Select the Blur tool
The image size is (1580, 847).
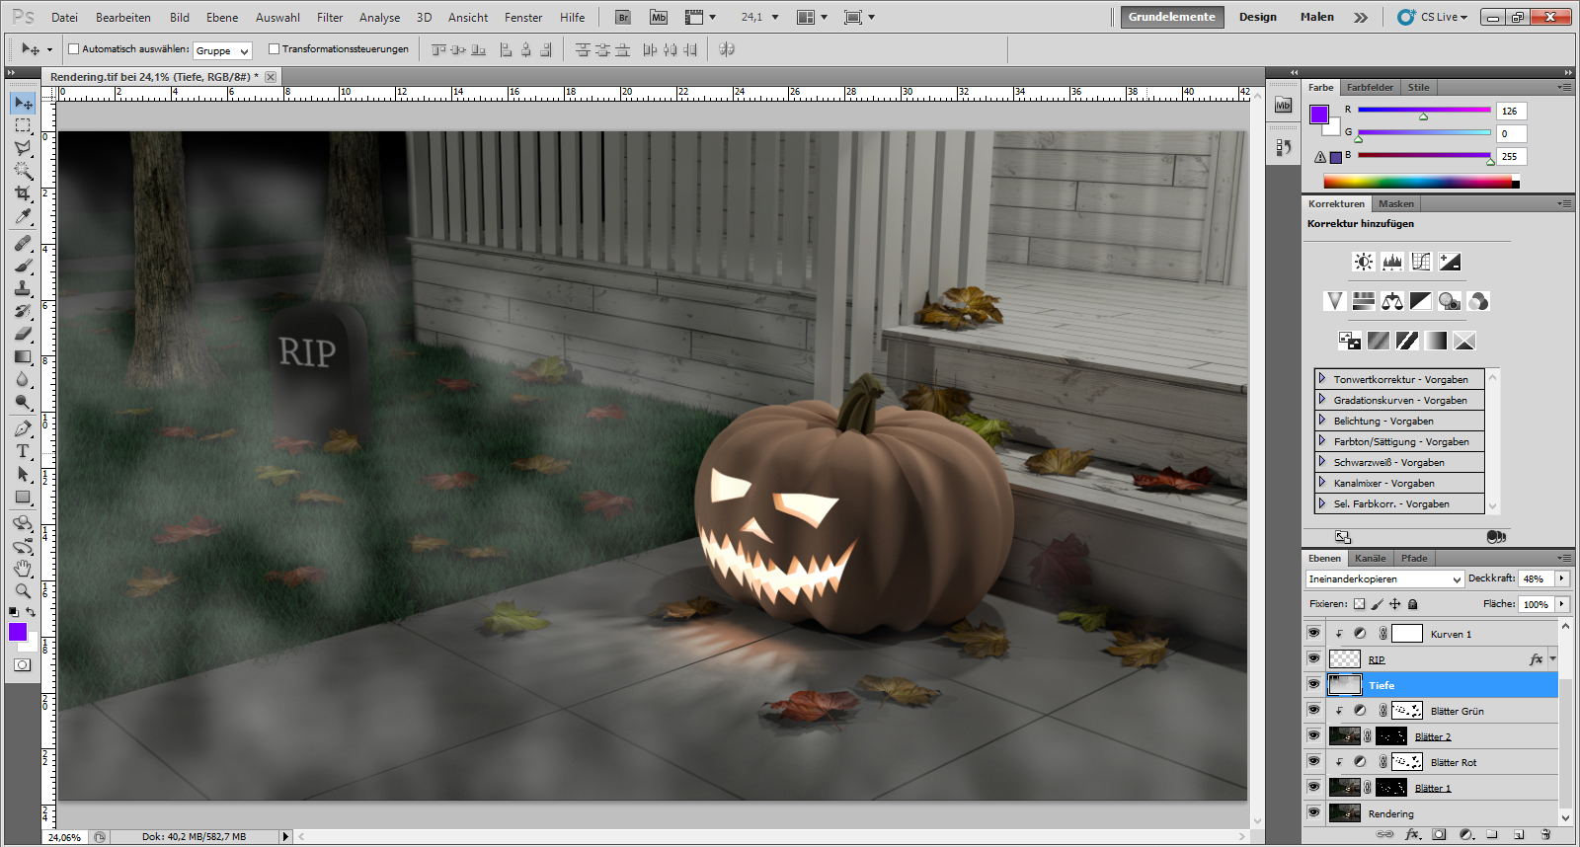[23, 379]
